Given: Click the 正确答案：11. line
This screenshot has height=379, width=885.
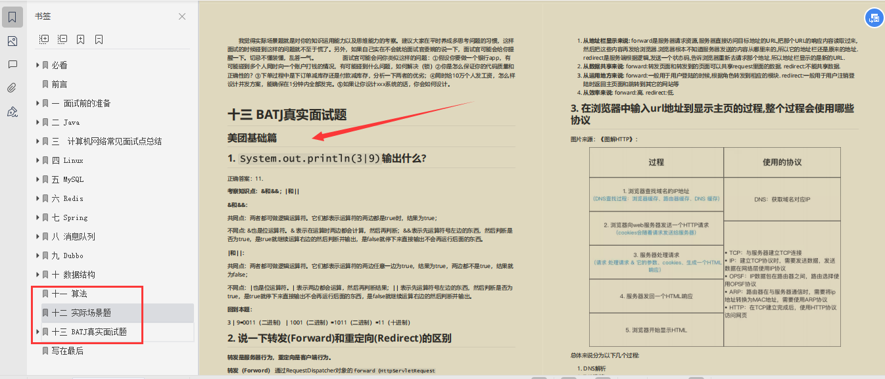Looking at the screenshot, I should click(245, 179).
